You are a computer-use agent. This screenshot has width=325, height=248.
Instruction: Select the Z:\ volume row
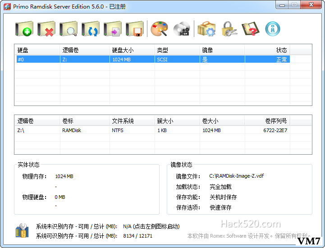(x=152, y=130)
